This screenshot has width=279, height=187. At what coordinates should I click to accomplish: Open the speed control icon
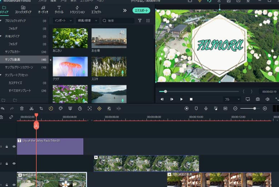pos(51,108)
